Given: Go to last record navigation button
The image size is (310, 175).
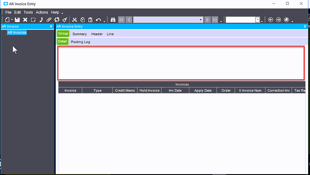Looking at the screenshot, I should coord(215,20).
